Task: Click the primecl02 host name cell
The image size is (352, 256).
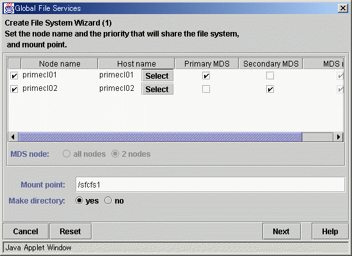Action: point(116,88)
